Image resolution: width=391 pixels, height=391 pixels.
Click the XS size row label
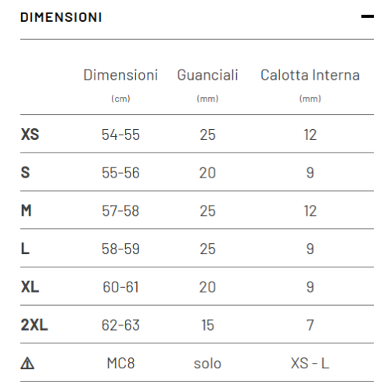click(30, 135)
